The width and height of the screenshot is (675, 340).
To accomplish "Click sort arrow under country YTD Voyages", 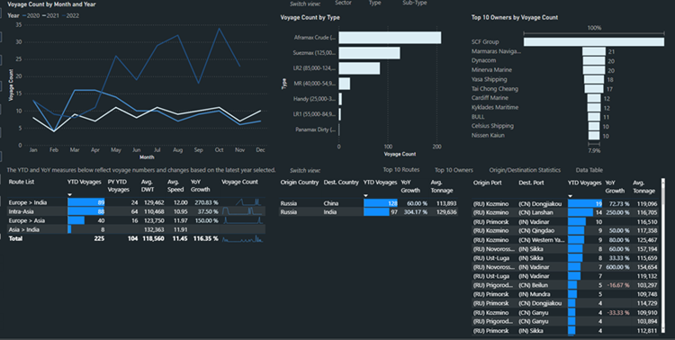I will tap(366, 195).
